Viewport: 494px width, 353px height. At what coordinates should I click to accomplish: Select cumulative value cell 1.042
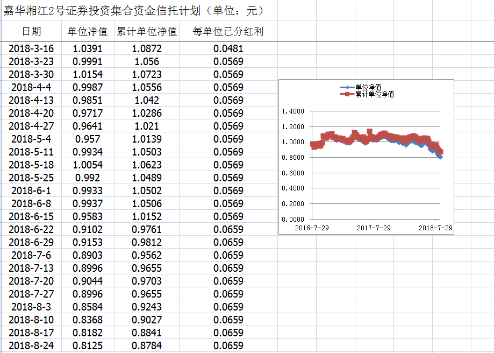(147, 100)
